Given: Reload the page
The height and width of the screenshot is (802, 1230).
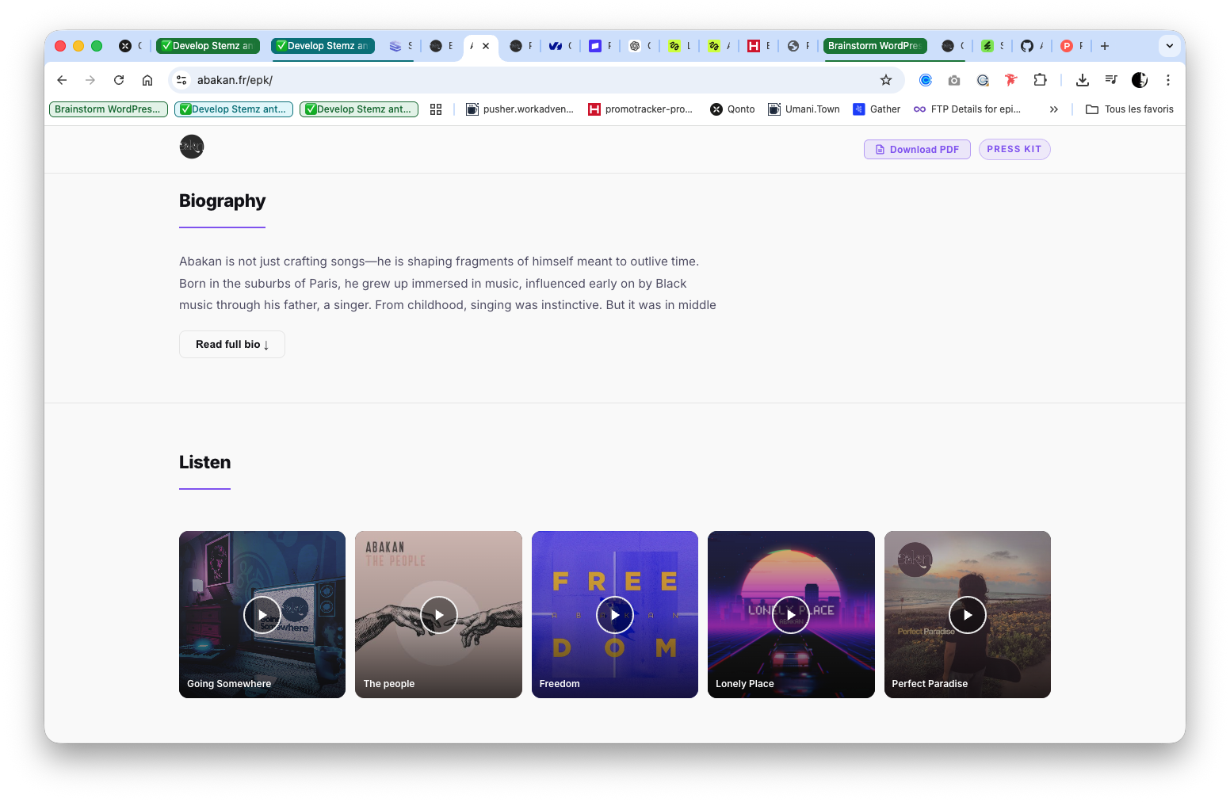Looking at the screenshot, I should click(x=119, y=80).
